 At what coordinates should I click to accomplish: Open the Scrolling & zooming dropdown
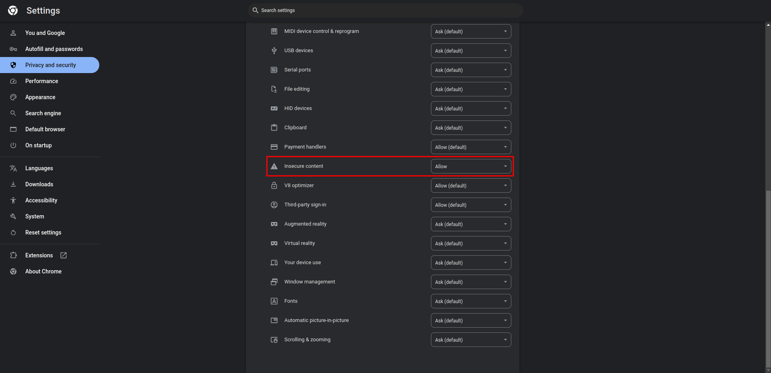click(471, 340)
